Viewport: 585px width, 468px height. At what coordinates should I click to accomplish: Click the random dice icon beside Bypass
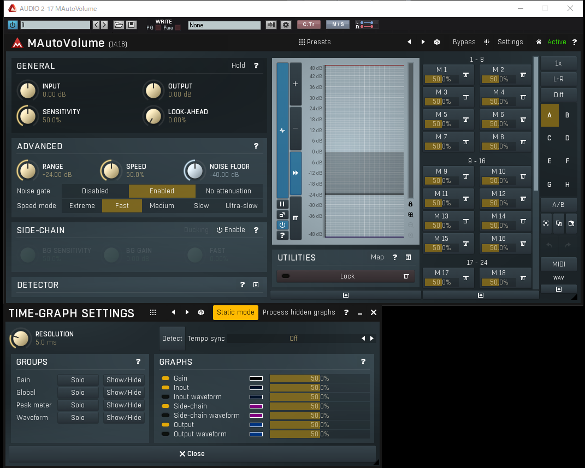(x=437, y=42)
